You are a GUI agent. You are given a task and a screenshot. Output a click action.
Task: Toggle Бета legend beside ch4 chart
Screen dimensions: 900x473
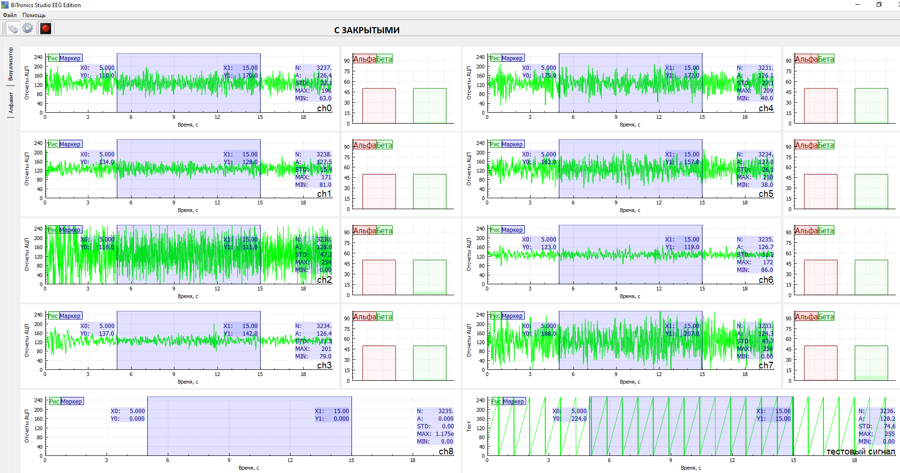(x=826, y=59)
